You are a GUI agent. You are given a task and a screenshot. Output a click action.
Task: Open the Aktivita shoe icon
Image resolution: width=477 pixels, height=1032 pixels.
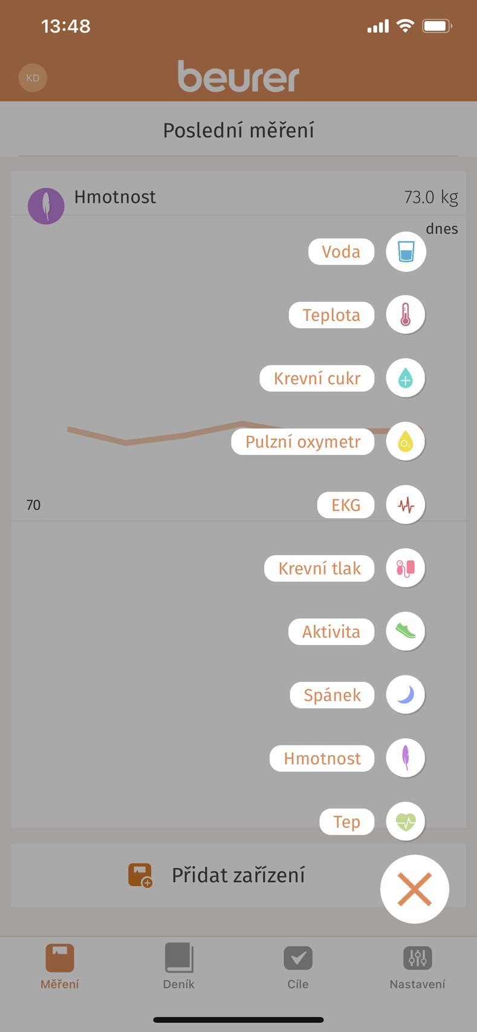point(406,631)
